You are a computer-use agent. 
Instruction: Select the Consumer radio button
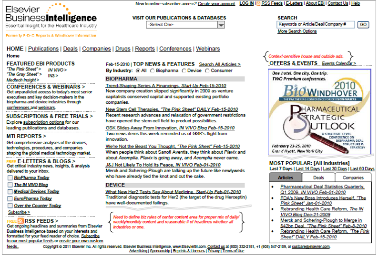click(207, 71)
